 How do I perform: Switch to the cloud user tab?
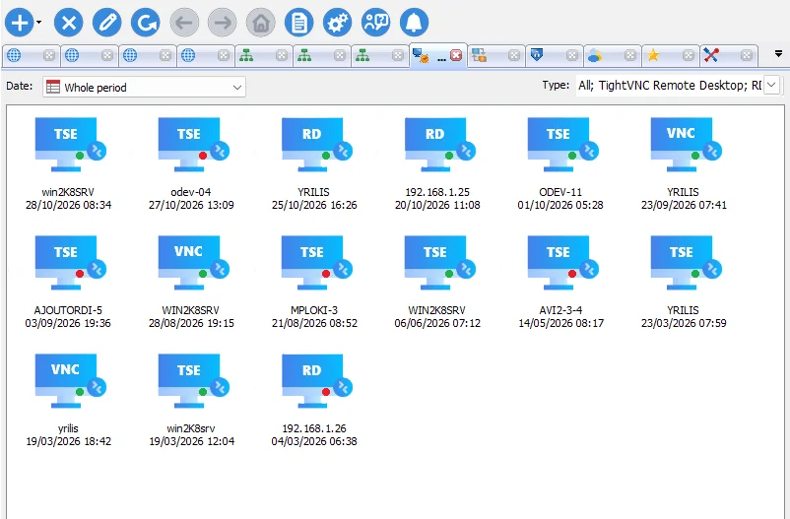pos(595,55)
